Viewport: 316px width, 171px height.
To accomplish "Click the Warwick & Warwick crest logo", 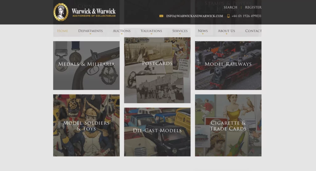I will (61, 12).
